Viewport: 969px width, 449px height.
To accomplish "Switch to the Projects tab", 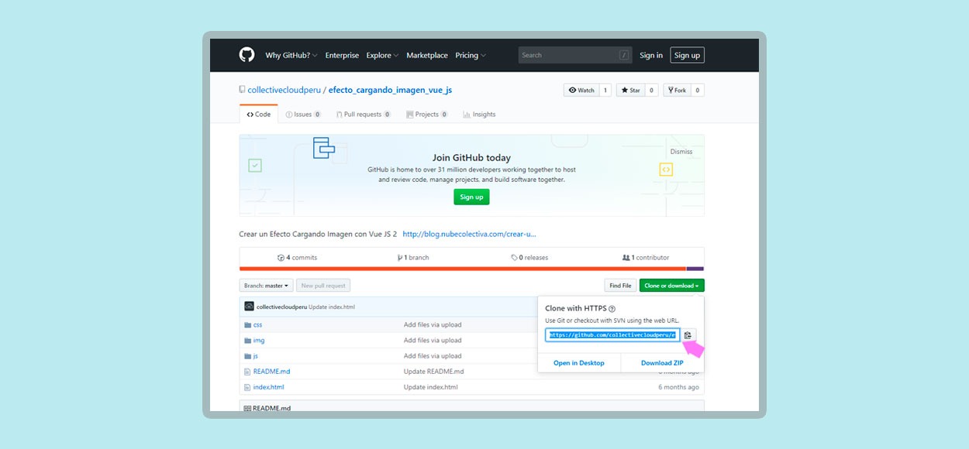I will point(427,114).
